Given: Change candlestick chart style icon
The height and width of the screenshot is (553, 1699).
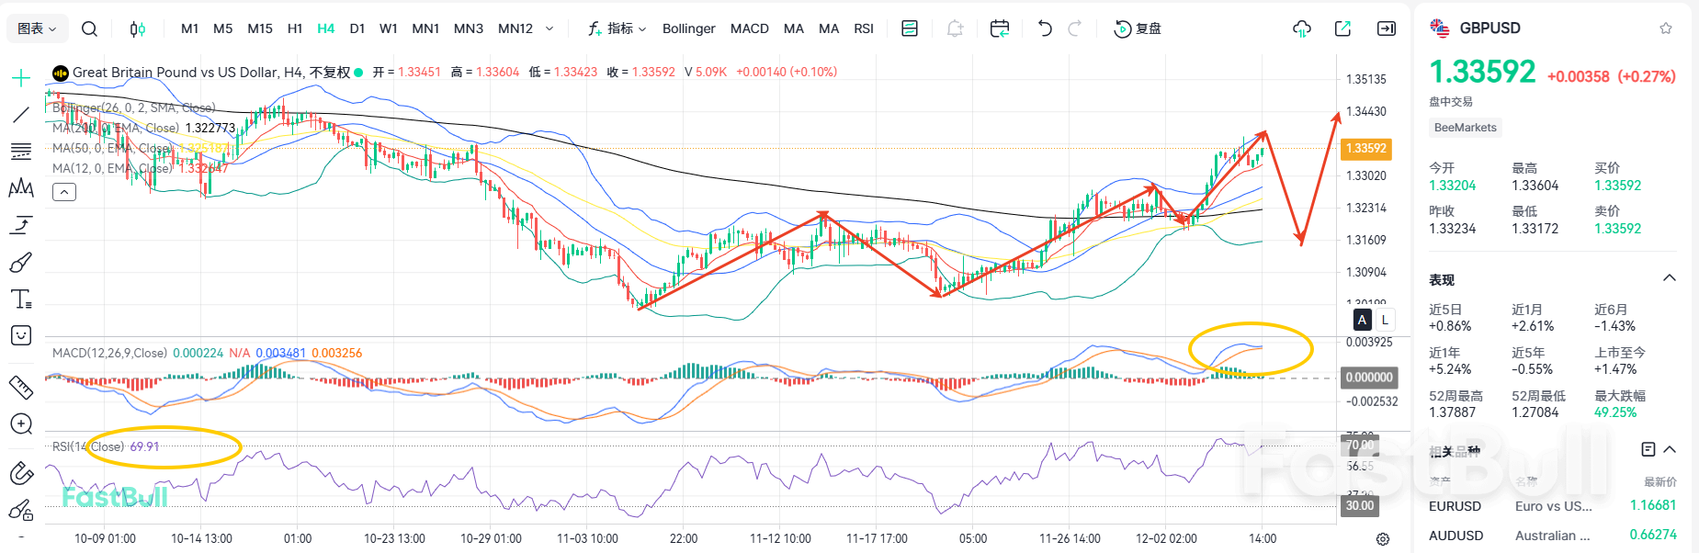Looking at the screenshot, I should pos(137,28).
